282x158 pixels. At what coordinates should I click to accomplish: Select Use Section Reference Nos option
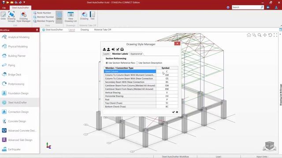pos(120,63)
